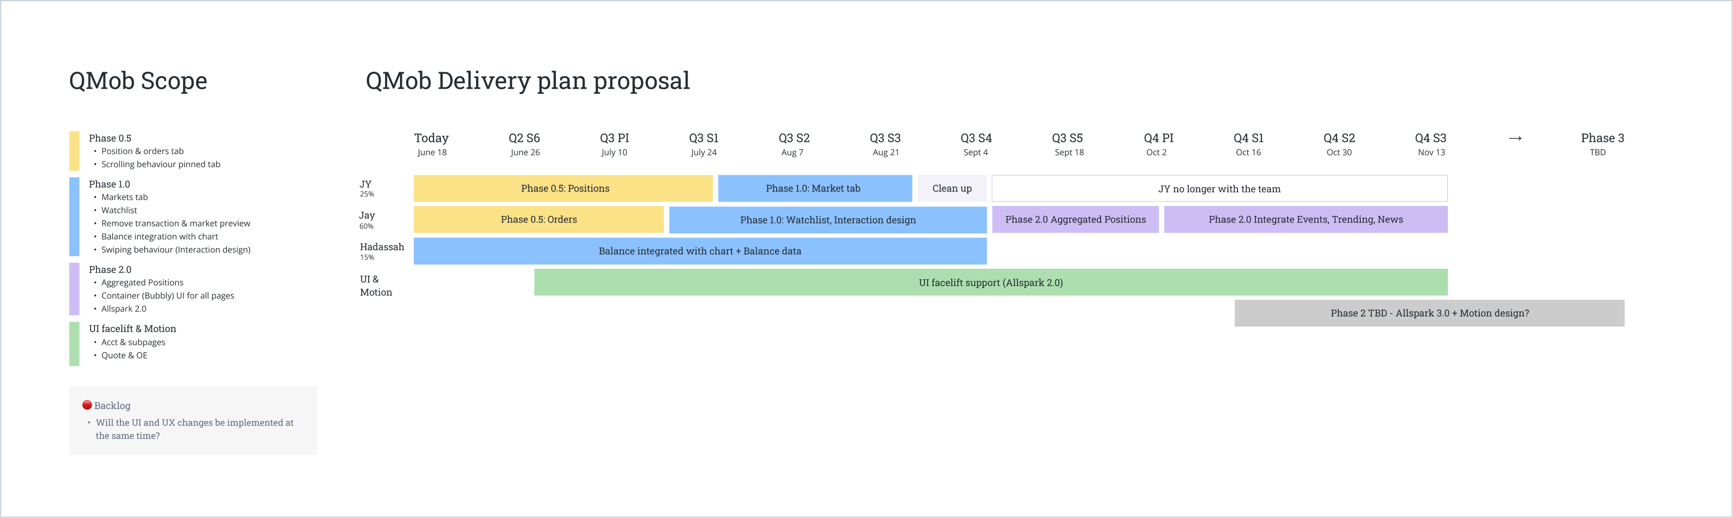Click the Today June 18 timeline marker

tap(431, 144)
